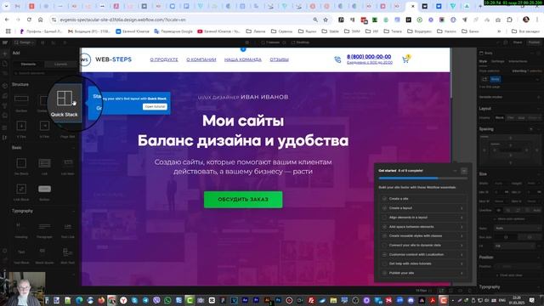
Task: Open browser extensions puzzle icon
Action: pos(509,20)
